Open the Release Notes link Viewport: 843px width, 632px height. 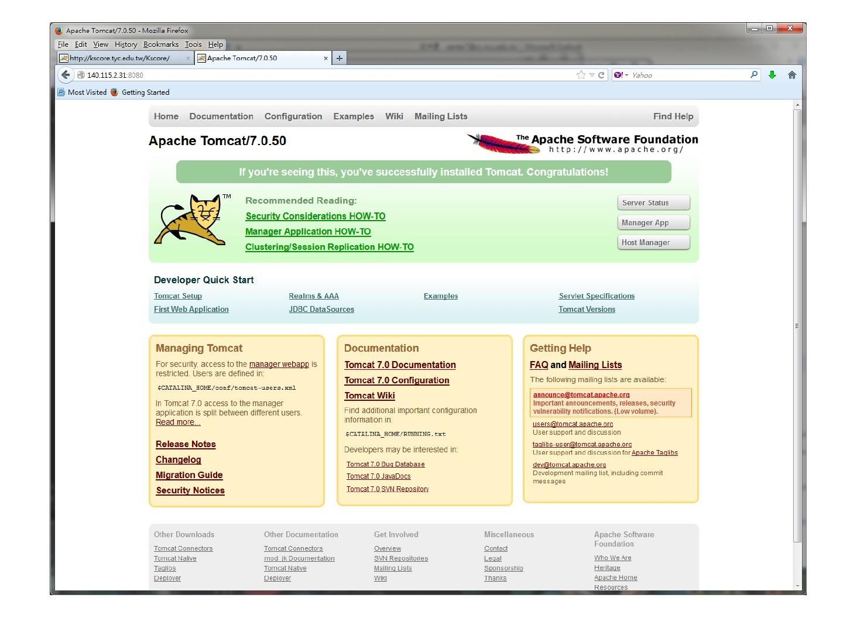click(186, 445)
